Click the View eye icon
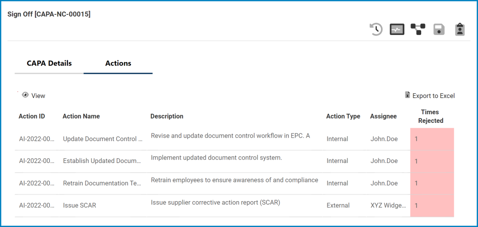This screenshot has height=227, width=478. (x=25, y=95)
